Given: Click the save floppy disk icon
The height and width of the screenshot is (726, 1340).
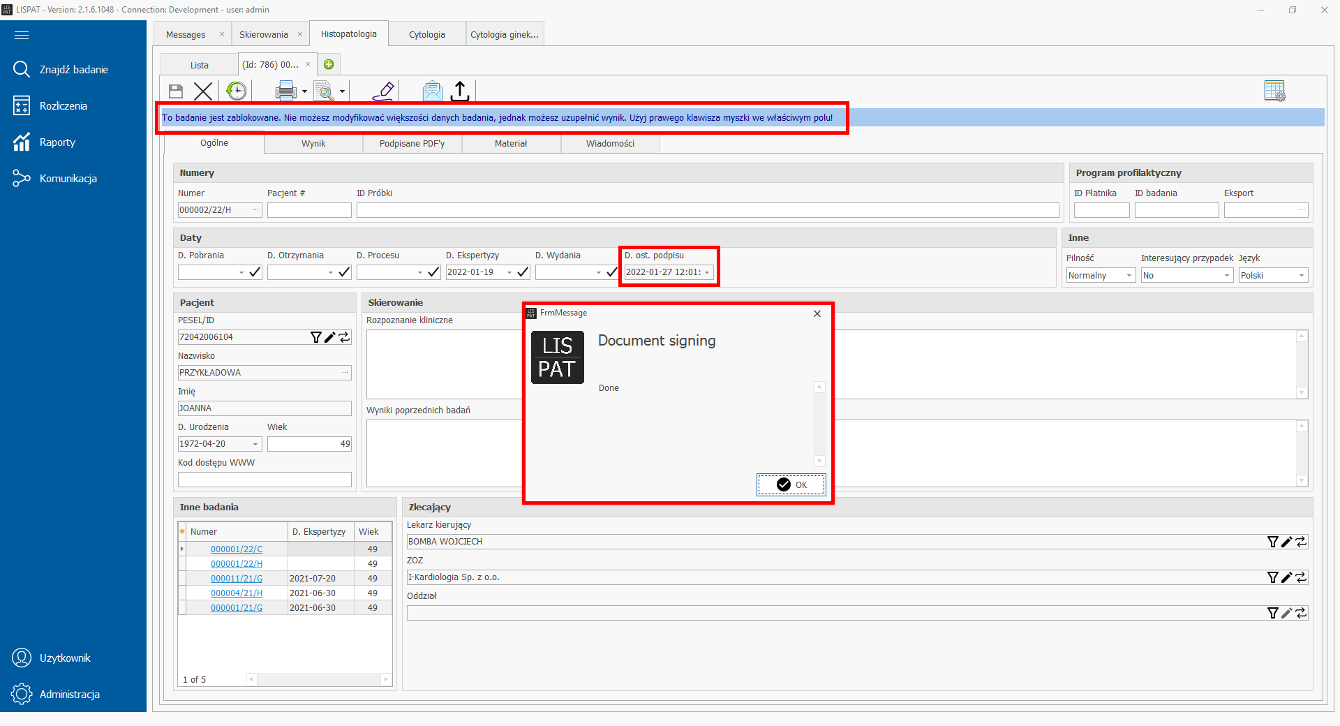Looking at the screenshot, I should pos(176,91).
